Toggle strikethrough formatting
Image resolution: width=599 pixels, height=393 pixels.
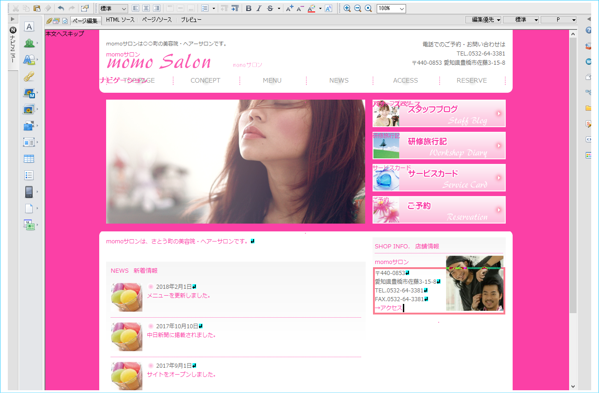click(270, 8)
